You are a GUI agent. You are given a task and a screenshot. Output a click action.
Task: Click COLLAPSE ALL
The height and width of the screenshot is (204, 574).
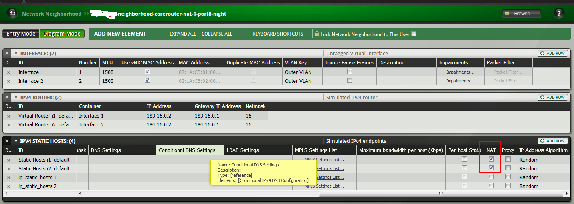[x=217, y=34]
